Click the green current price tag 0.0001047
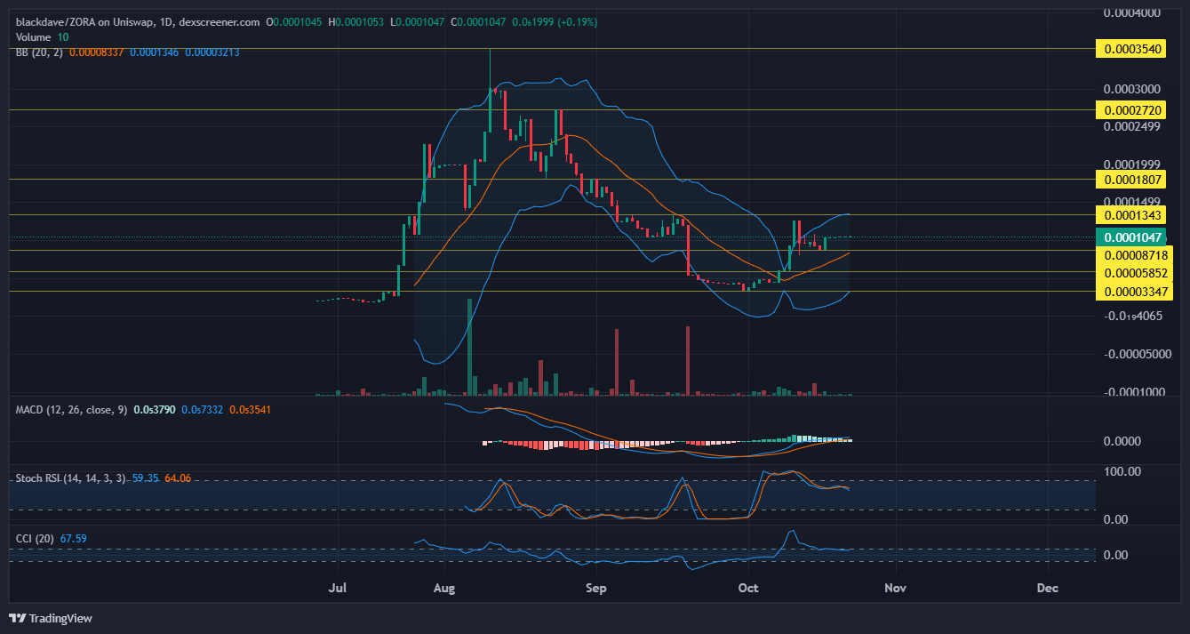Viewport: 1190px width, 634px height. [x=1133, y=237]
